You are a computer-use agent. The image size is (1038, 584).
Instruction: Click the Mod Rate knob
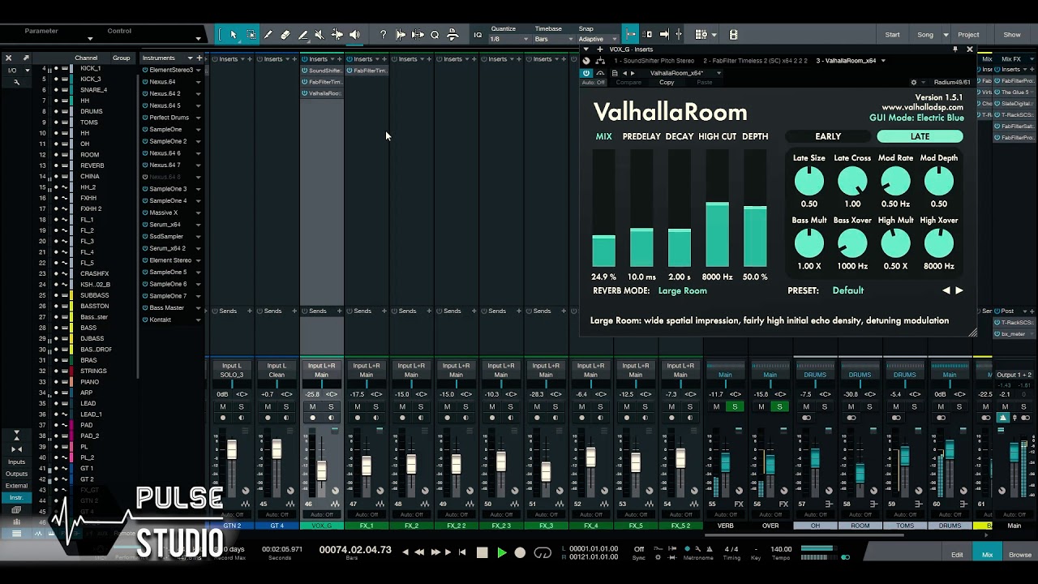click(x=895, y=182)
